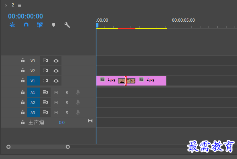The width and height of the screenshot is (237, 159).
Task: Toggle nest sequence insert mode icon
Action: click(12, 25)
